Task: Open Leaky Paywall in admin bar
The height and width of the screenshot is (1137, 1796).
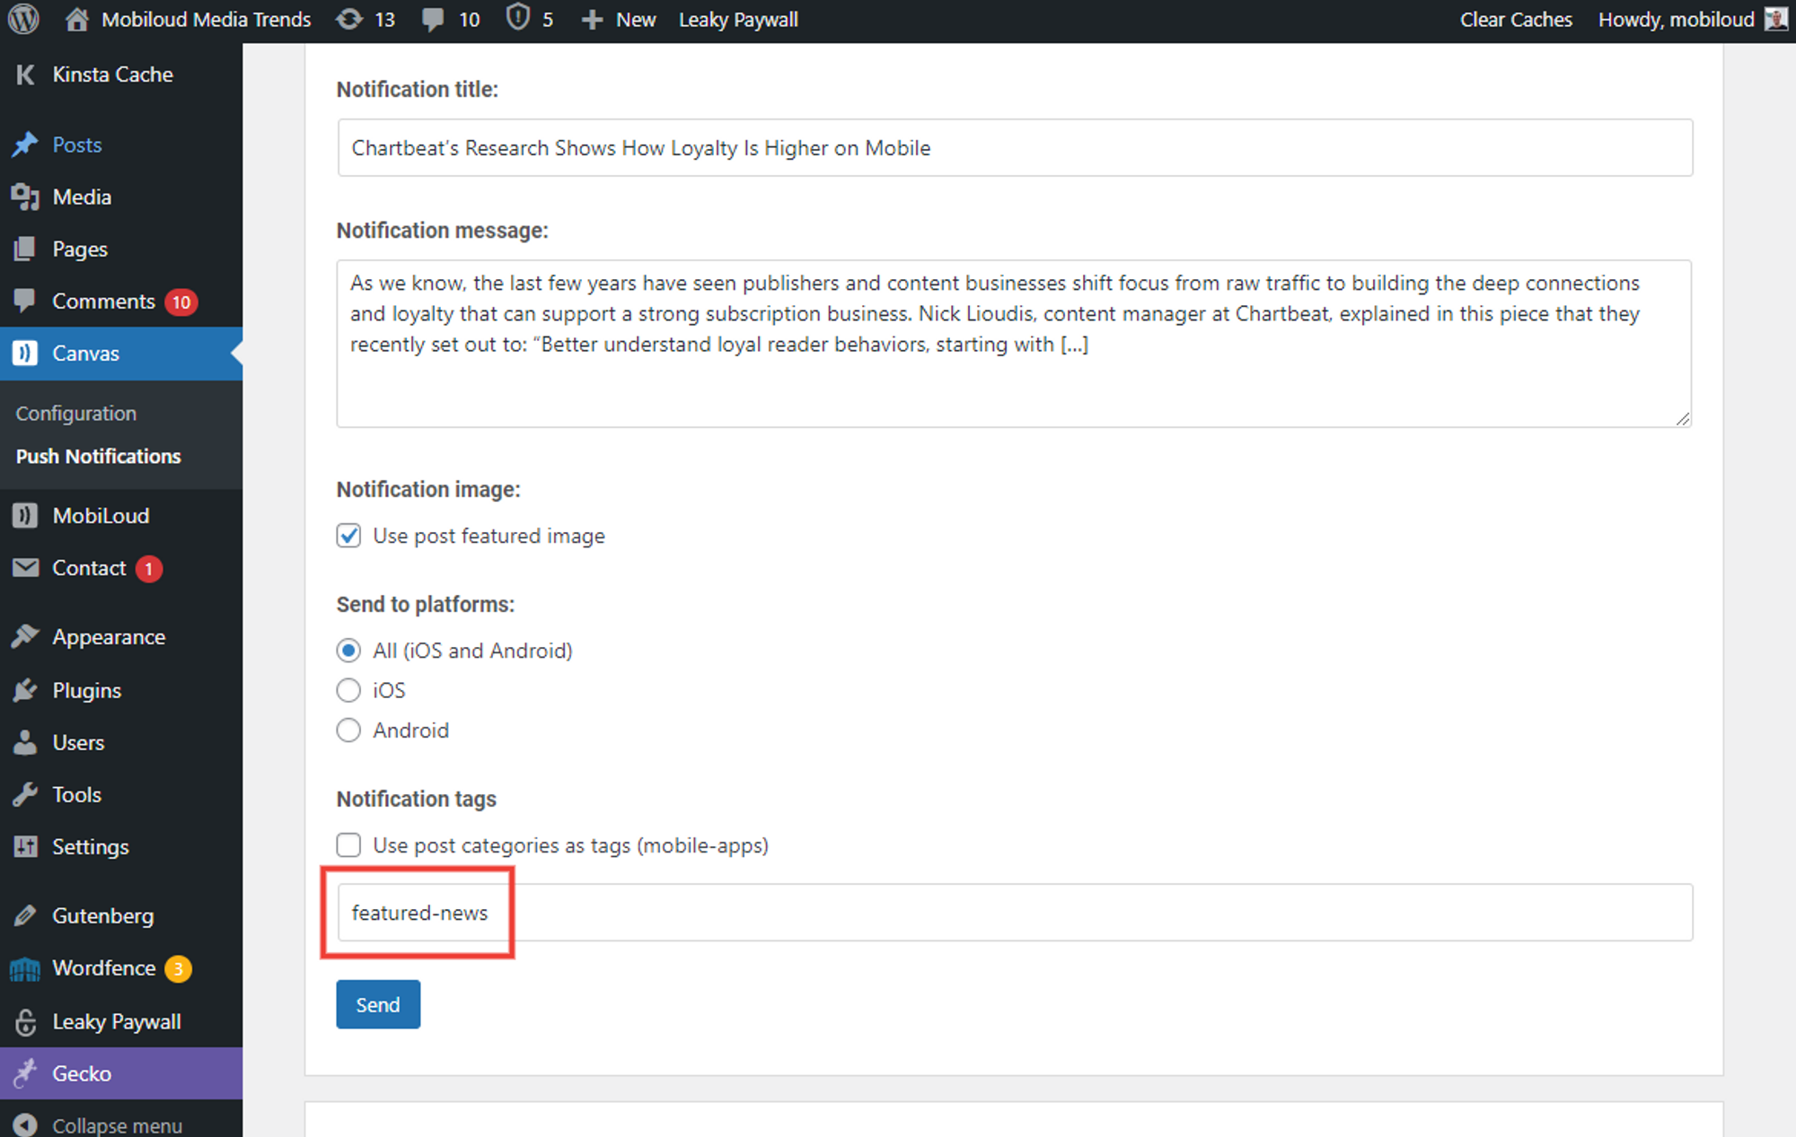Action: pyautogui.click(x=738, y=20)
